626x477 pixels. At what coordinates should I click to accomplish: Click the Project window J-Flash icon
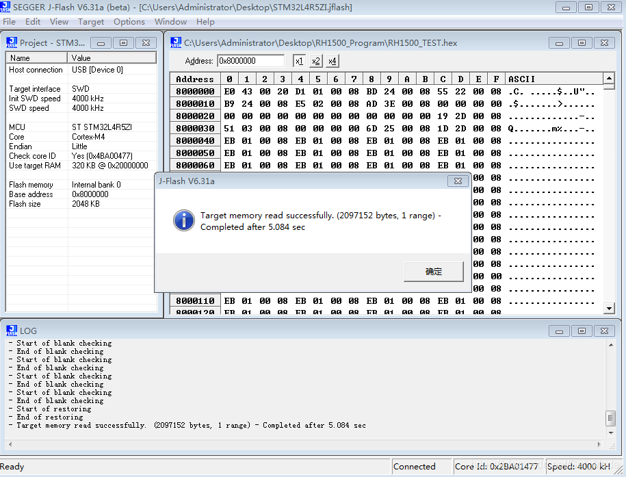pos(12,42)
